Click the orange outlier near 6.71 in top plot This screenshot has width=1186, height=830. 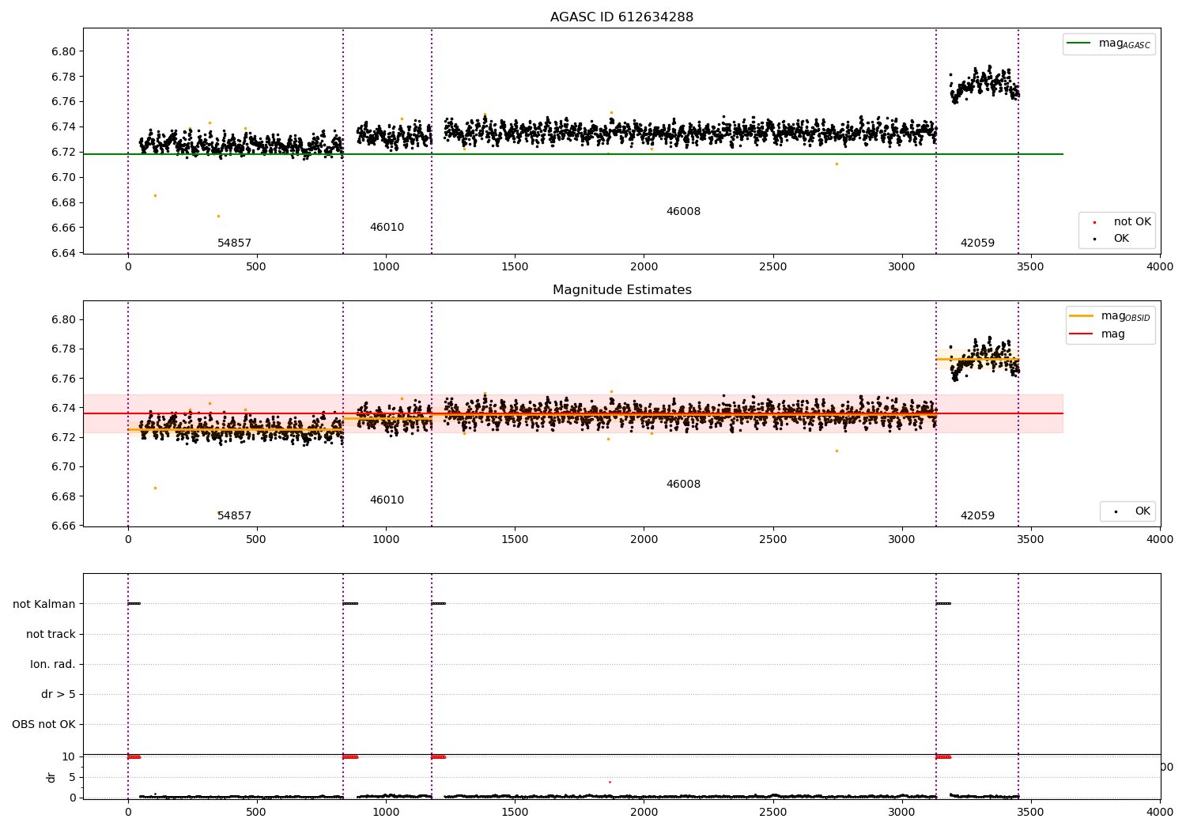837,164
